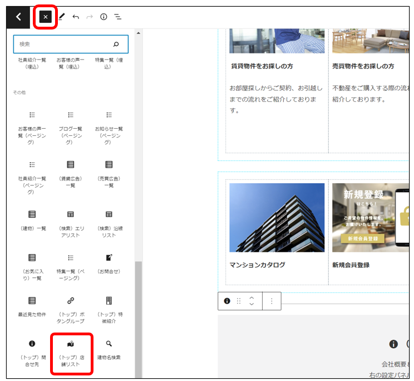Click the マンションカタログ building image

click(x=277, y=217)
